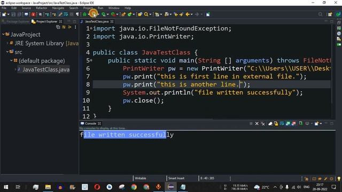Click the global search icon at top right
Image resolution: width=342 pixels, height=192 pixels.
pos(320,14)
